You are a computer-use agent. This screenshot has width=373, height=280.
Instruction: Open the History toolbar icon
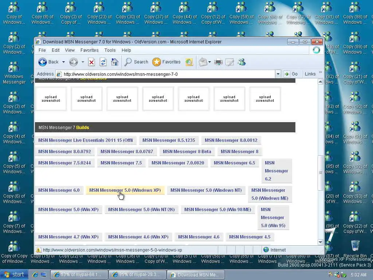coord(189,62)
